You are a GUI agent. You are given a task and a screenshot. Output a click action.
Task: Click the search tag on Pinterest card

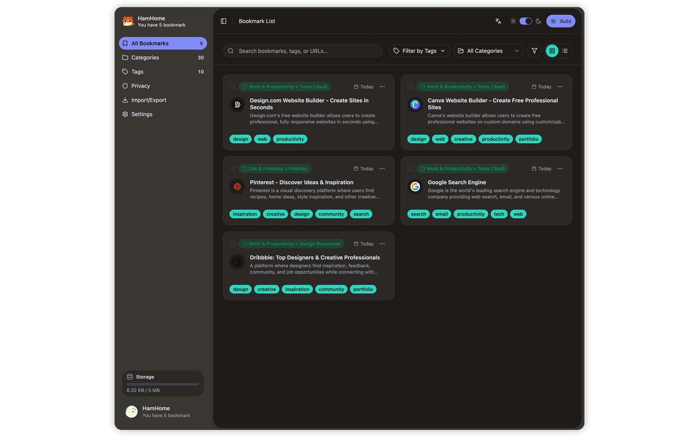pyautogui.click(x=361, y=214)
